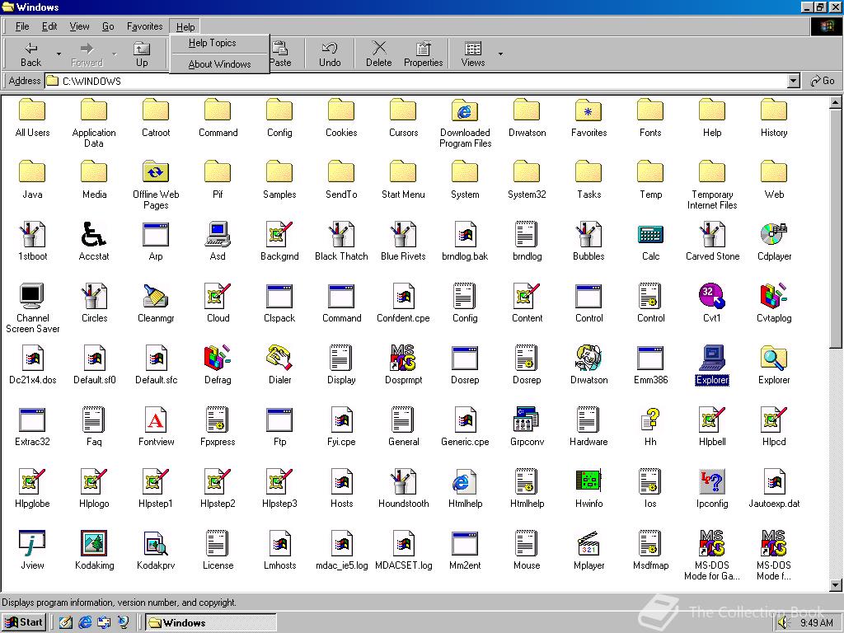
Task: Click the Show Desktop quick launch icon
Action: (x=66, y=623)
